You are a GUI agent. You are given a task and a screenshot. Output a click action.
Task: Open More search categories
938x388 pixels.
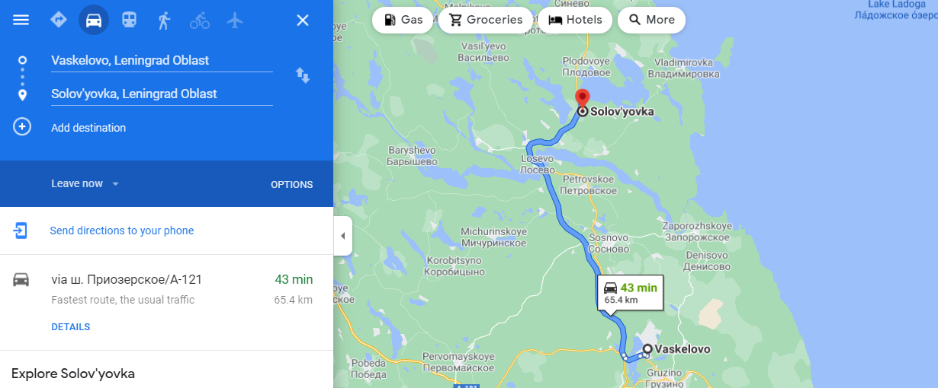pos(651,20)
